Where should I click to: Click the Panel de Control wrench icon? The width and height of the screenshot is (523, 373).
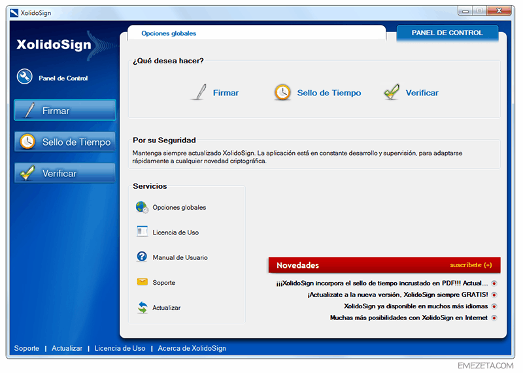tap(25, 76)
